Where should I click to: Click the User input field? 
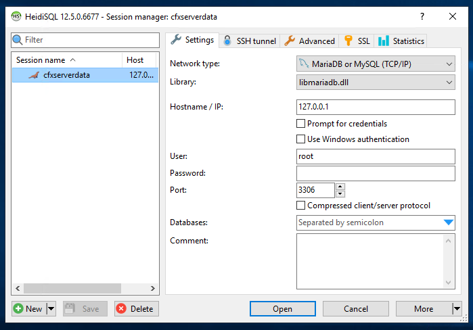tap(376, 156)
